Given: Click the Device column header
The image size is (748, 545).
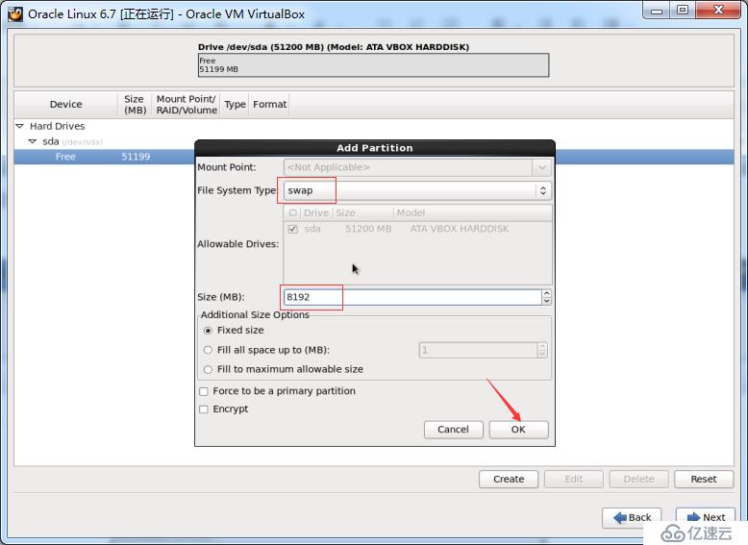Looking at the screenshot, I should coord(65,105).
